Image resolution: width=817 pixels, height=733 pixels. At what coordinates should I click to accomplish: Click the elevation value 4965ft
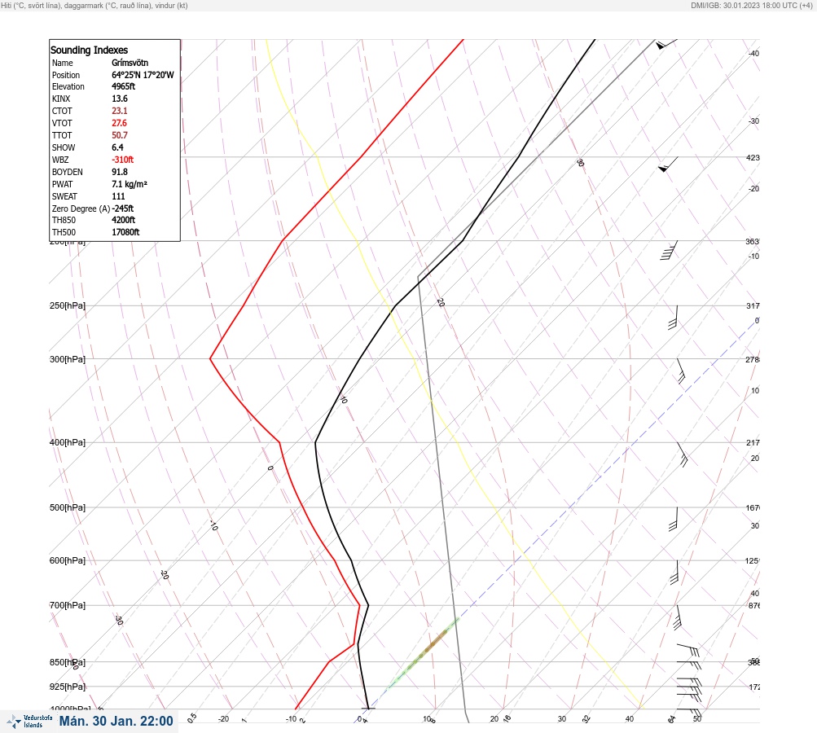124,86
